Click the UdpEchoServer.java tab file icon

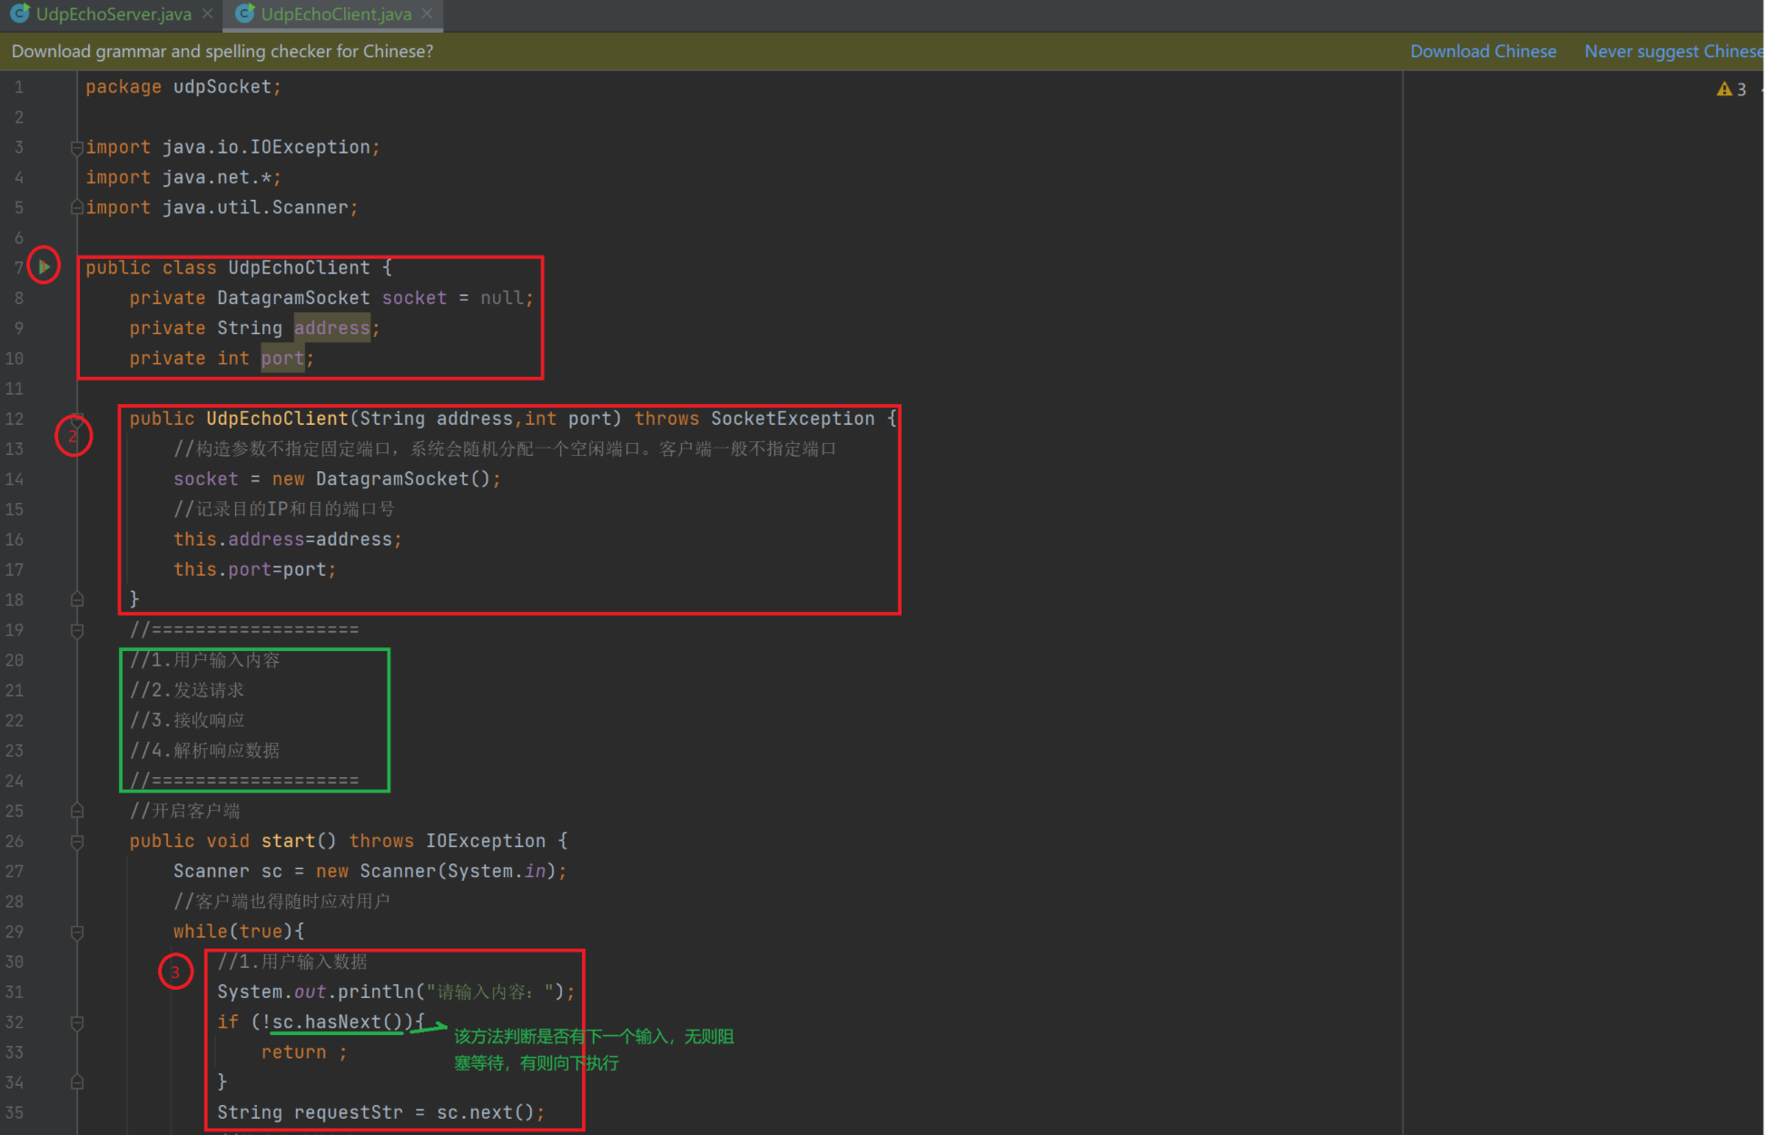(20, 14)
